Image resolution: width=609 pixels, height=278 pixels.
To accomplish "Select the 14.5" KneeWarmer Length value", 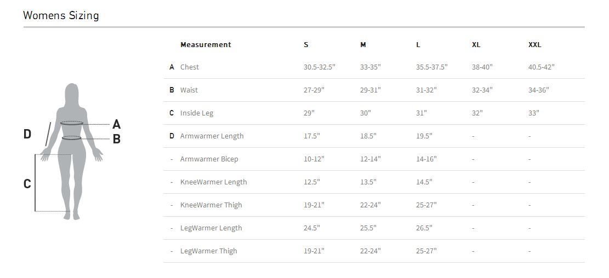I will pos(424,182).
